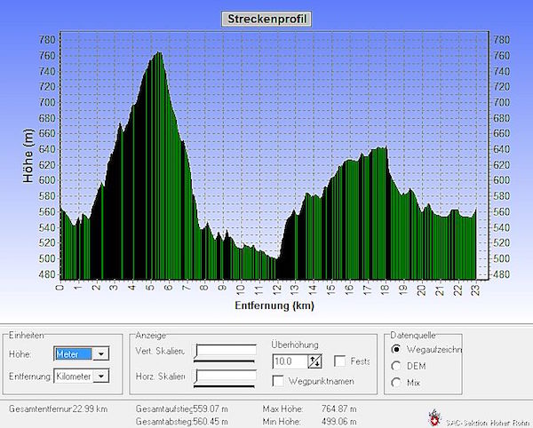533x428 pixels.
Task: Click the 23 label on distance axis
Action: coord(476,289)
